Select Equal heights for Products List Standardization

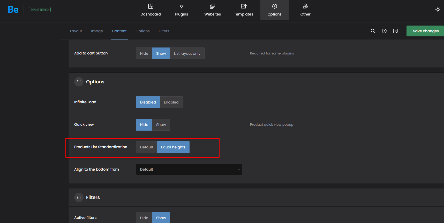173,147
